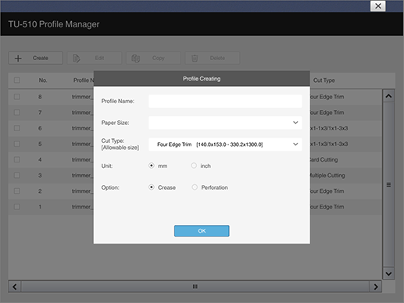Select the inch unit radio button
The width and height of the screenshot is (404, 303).
pos(194,166)
